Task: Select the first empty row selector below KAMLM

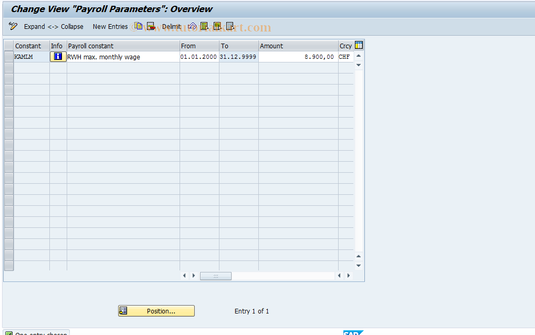Action: click(9, 68)
